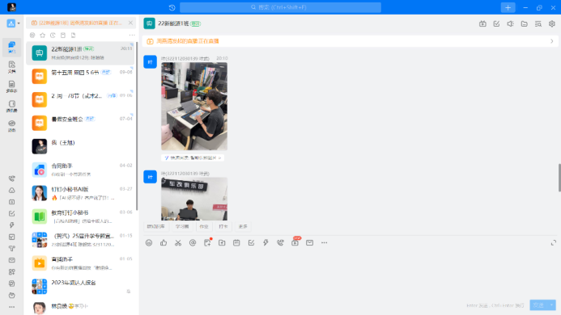Mute group via speaker icon in the header

pos(510,24)
